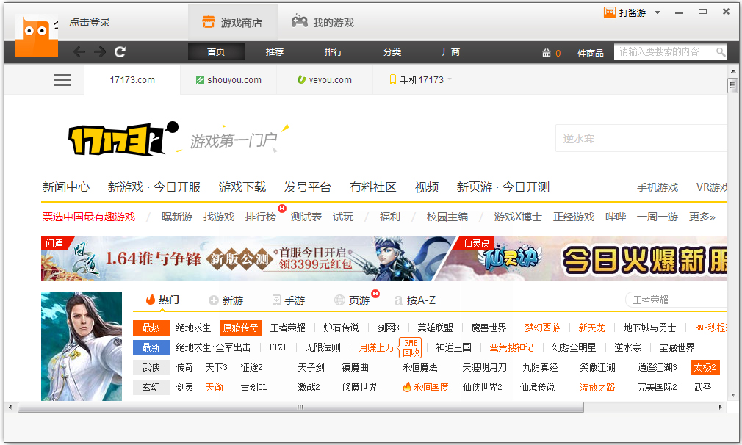
Task: Select 排行 in the dark menu bar
Action: pos(334,52)
